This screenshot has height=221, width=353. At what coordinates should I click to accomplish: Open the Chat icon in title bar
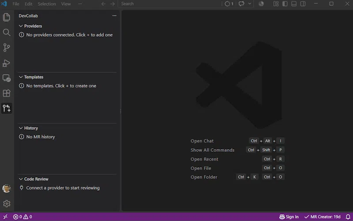241,4
